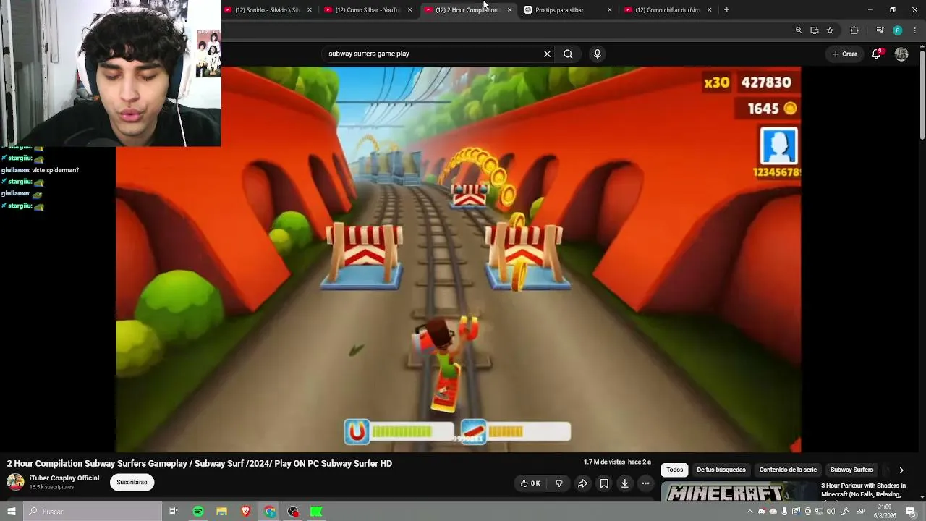Open the YouTube account avatar menu
The width and height of the screenshot is (926, 521).
pos(901,54)
